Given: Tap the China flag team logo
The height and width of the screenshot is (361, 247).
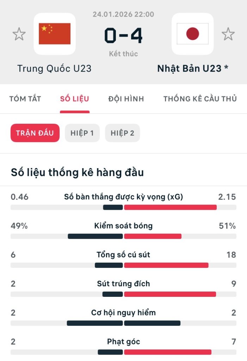Looking at the screenshot, I should [55, 34].
